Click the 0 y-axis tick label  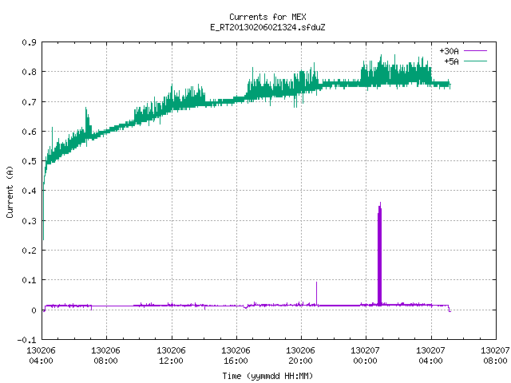point(34,310)
